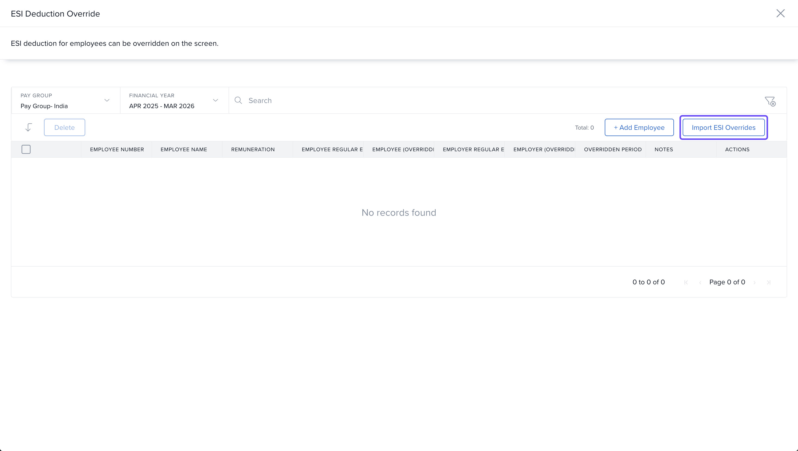Click the search magnifier icon
Screen dimensions: 798x451
[x=238, y=100]
